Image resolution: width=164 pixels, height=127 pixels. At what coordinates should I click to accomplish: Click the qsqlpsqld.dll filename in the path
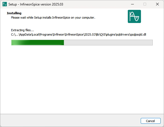(138, 34)
